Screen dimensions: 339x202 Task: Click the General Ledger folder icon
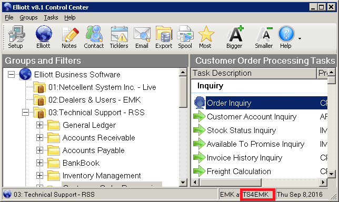(54, 125)
